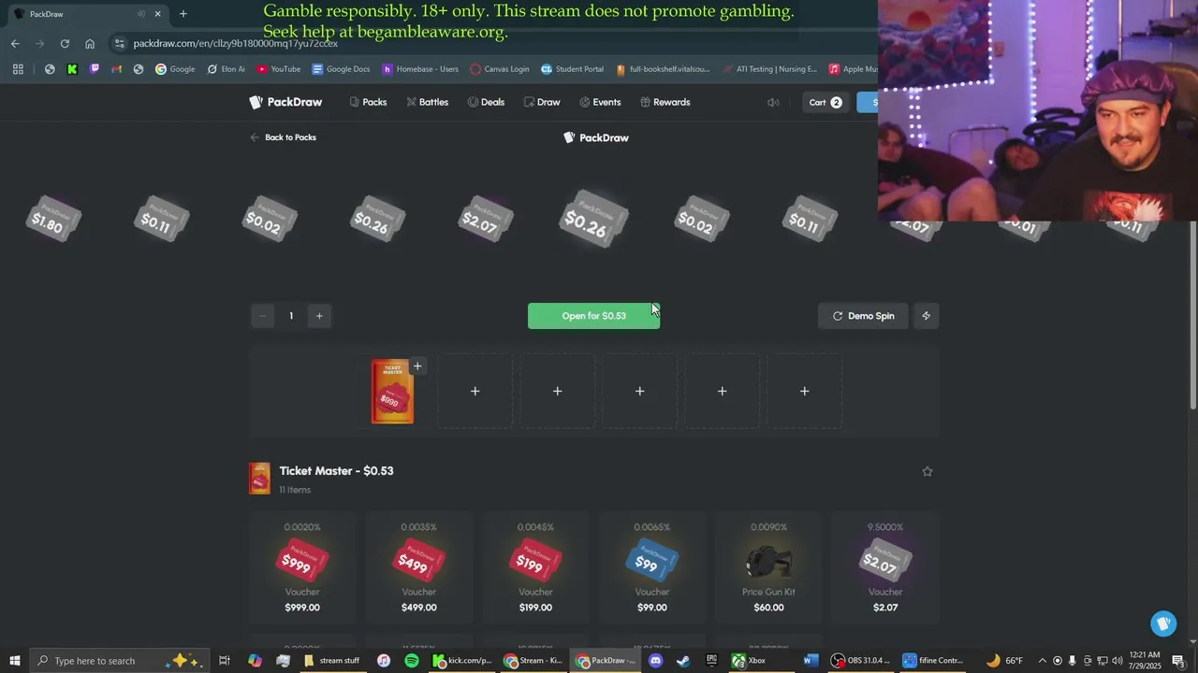Toggle the fast spin lightning icon
The height and width of the screenshot is (673, 1198).
tap(926, 316)
